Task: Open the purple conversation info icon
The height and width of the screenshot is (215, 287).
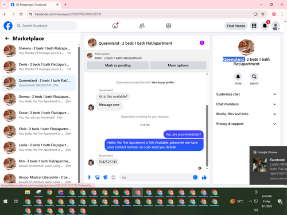Action: tap(202, 43)
